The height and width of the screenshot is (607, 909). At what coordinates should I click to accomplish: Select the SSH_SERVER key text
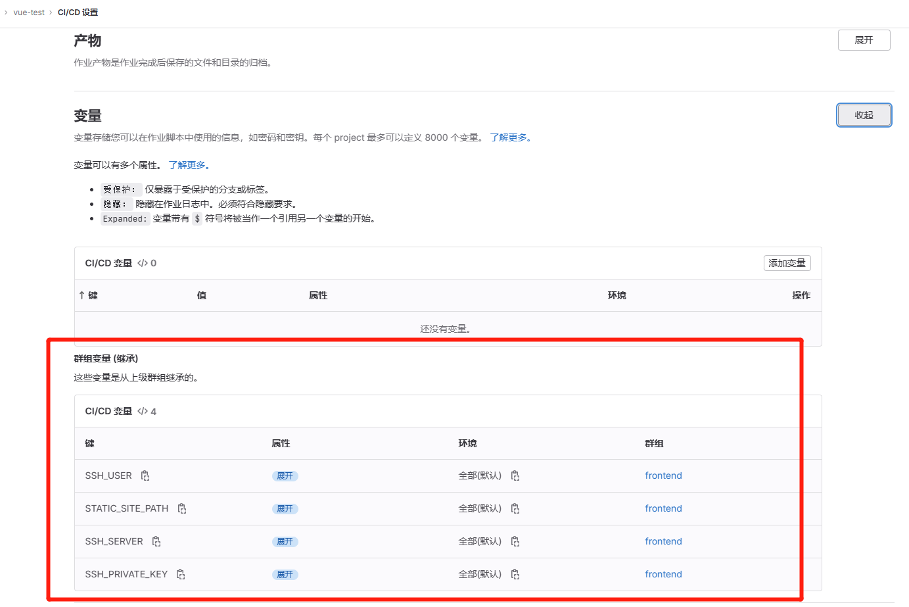click(x=114, y=541)
